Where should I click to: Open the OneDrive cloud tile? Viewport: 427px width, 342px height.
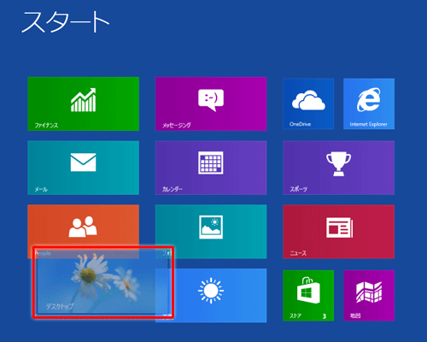coord(308,103)
